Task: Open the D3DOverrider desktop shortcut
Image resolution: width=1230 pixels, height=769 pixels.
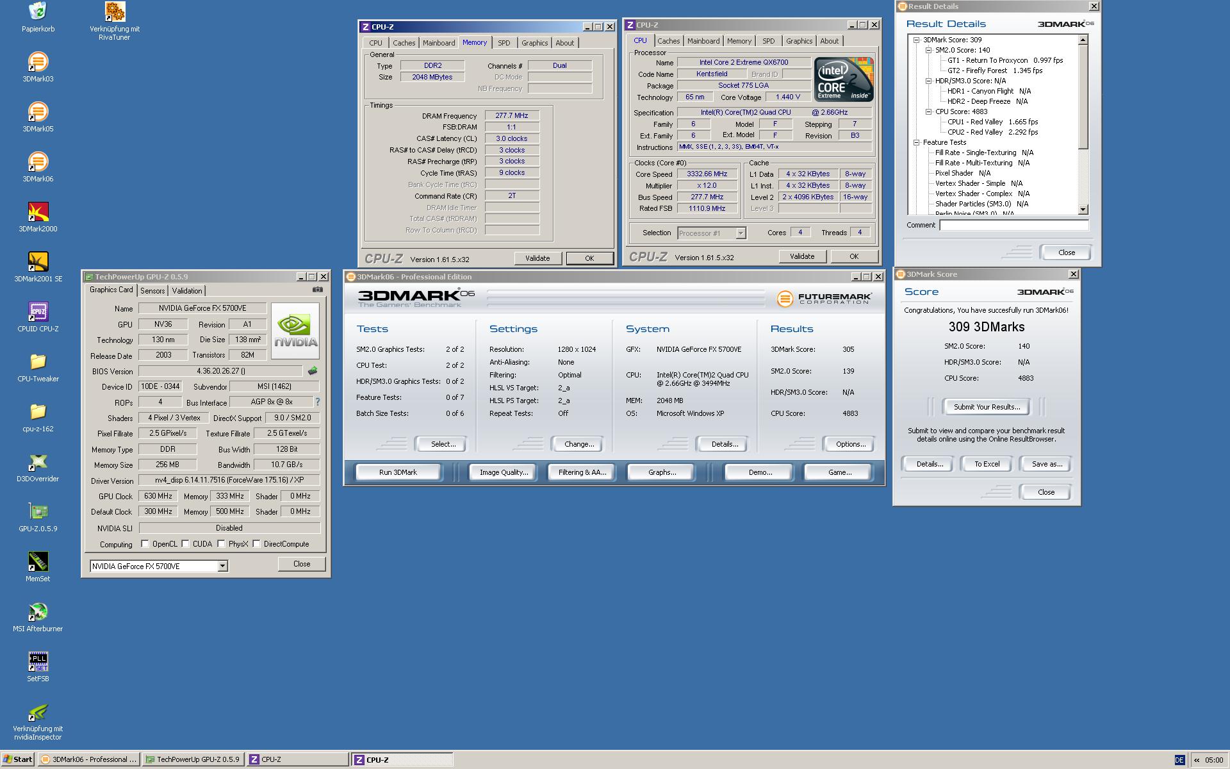Action: click(38, 462)
